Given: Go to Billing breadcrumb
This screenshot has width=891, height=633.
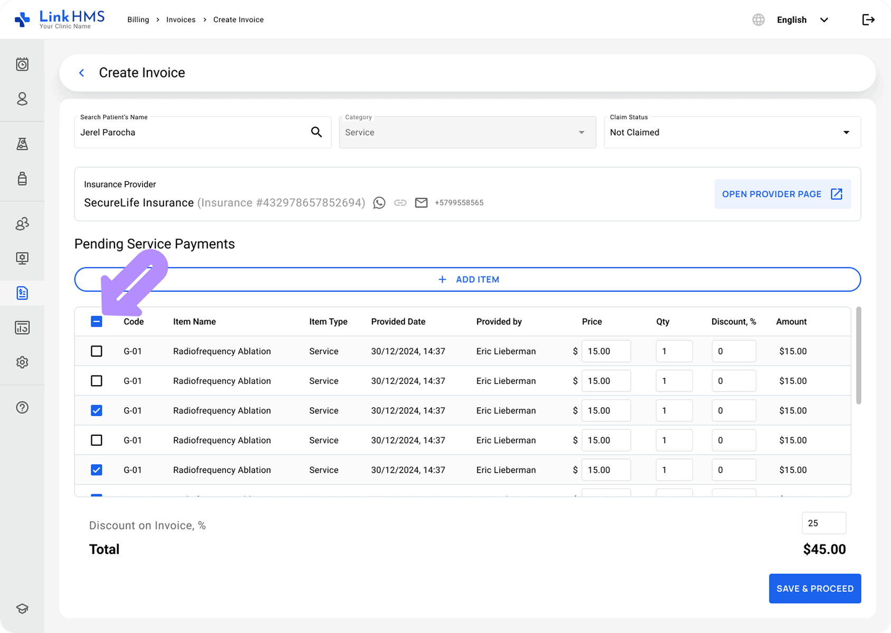Looking at the screenshot, I should [138, 20].
